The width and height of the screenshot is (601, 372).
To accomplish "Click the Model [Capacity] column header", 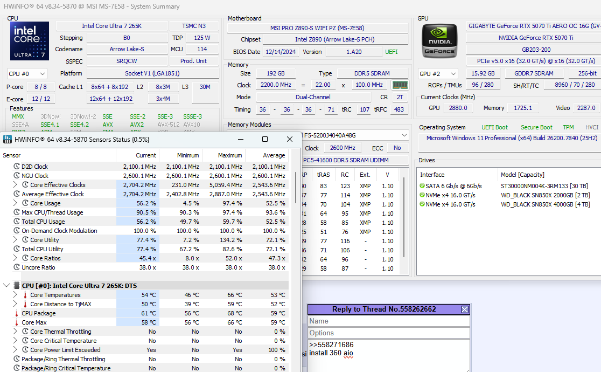I will [549, 175].
